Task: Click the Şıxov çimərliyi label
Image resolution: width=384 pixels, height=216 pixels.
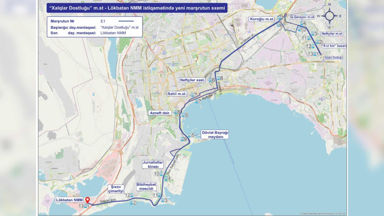Action: tap(116, 189)
